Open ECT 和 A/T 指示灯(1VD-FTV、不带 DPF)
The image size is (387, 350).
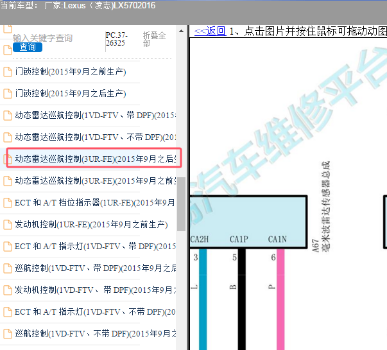coord(95,311)
